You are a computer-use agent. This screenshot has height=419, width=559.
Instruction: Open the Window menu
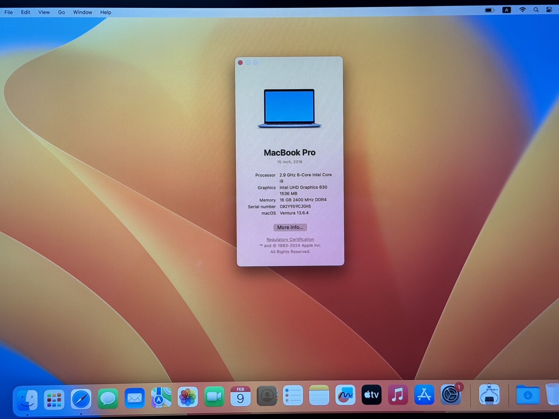tap(83, 12)
